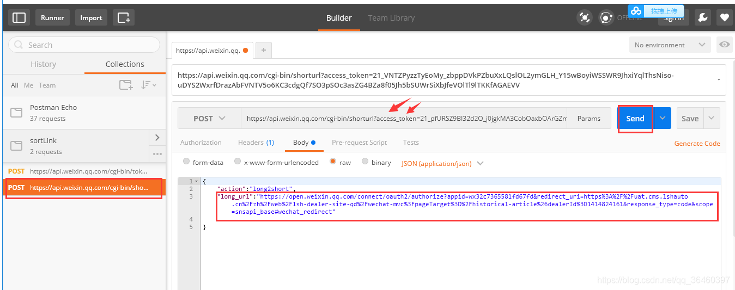The image size is (735, 290).
Task: Open the History tab
Action: tap(44, 64)
